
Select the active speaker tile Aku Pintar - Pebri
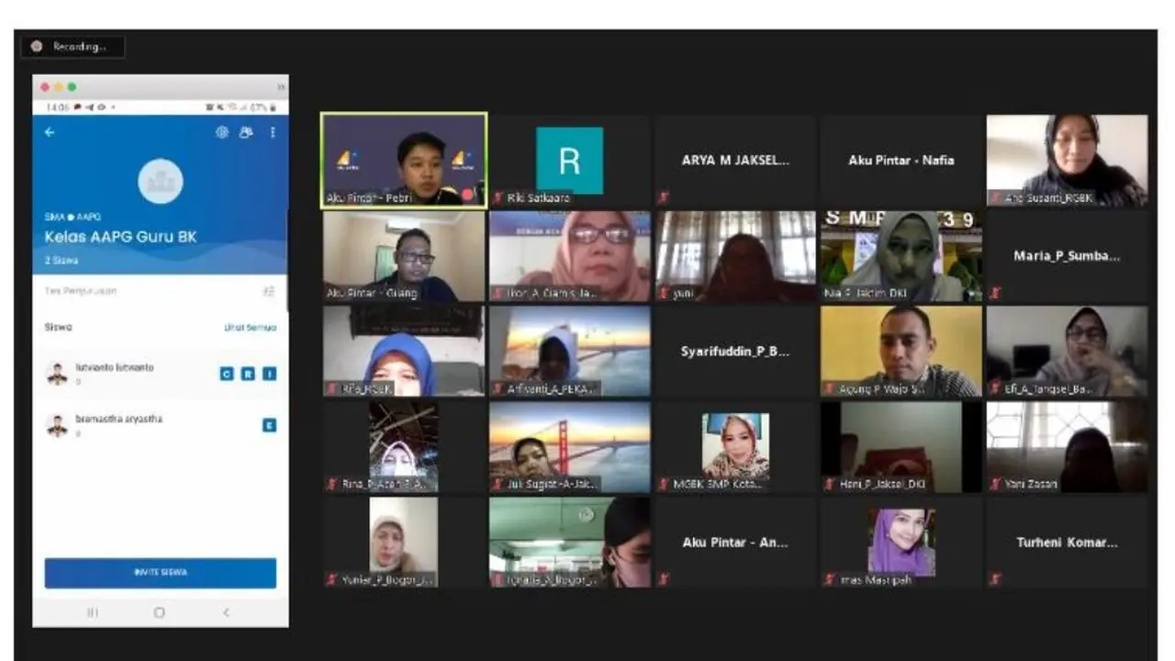[x=404, y=161]
